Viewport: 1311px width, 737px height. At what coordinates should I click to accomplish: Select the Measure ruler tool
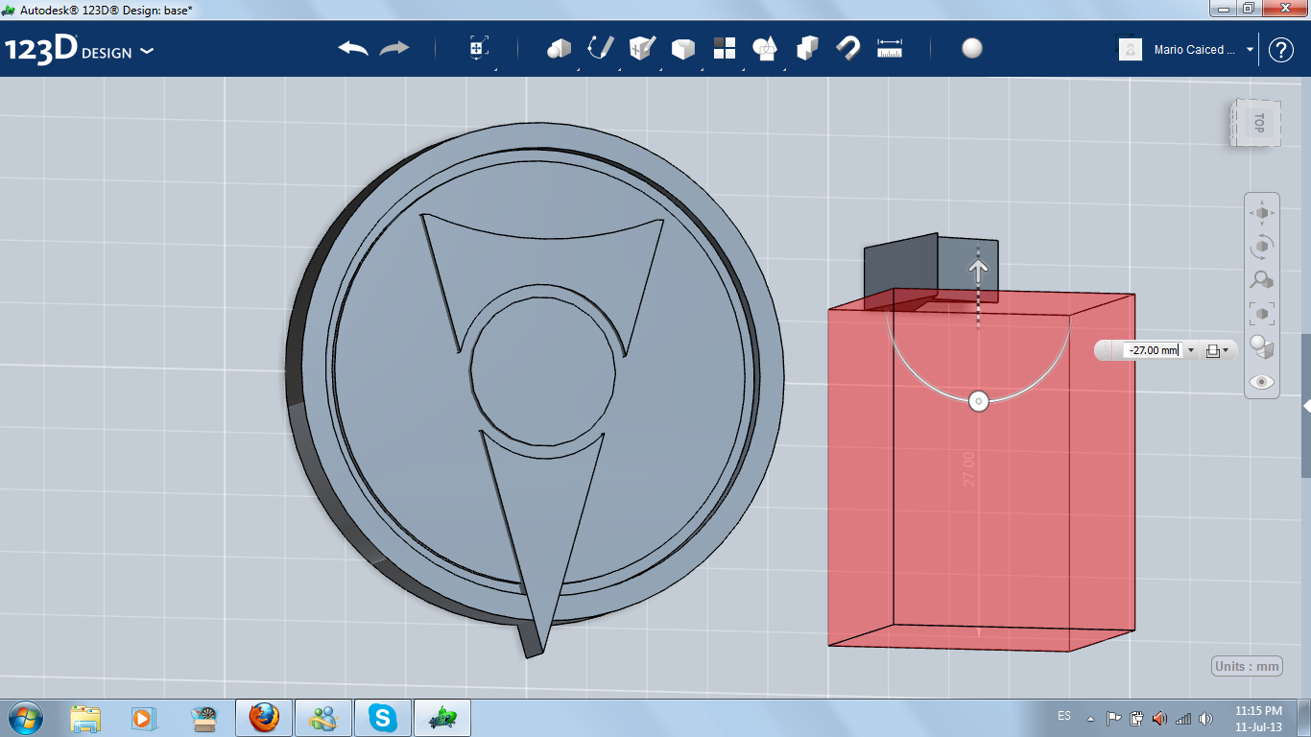(891, 48)
